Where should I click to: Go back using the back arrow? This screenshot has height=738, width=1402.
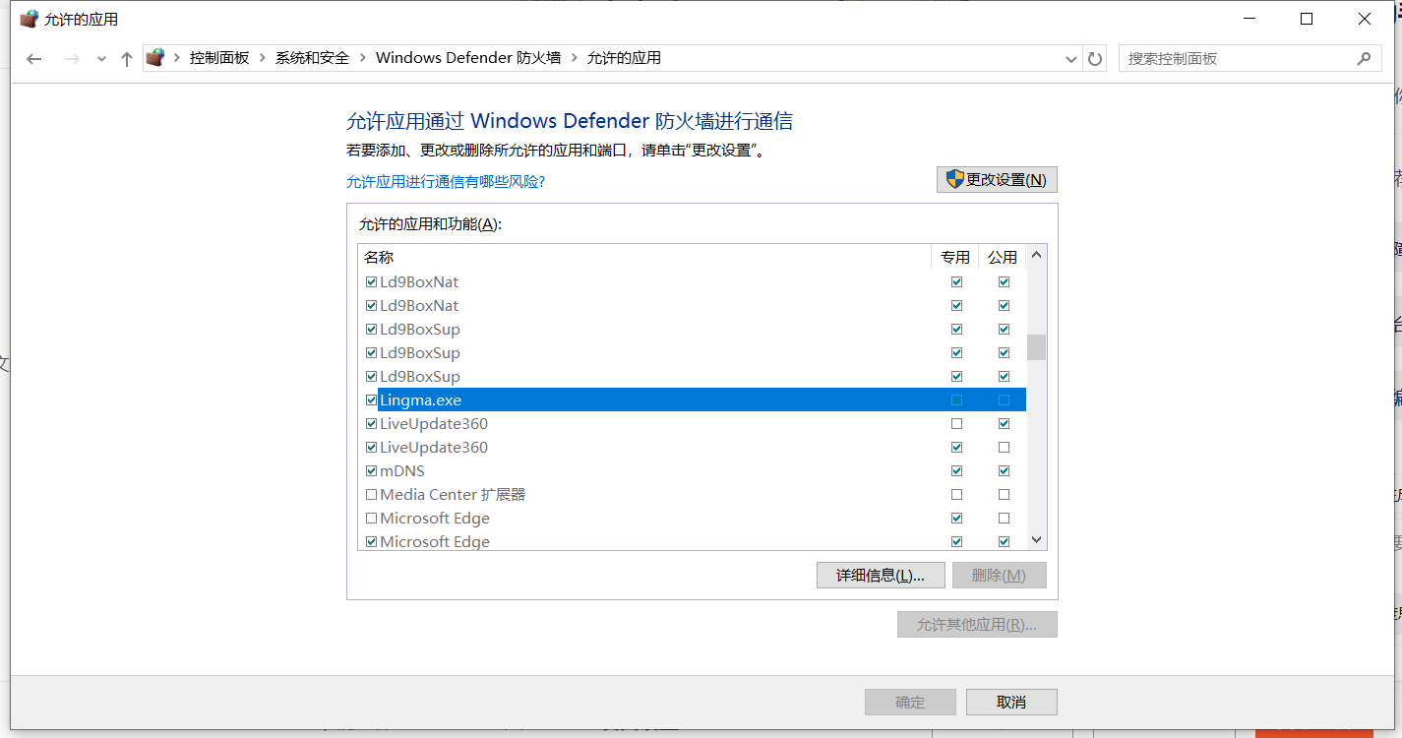click(34, 59)
